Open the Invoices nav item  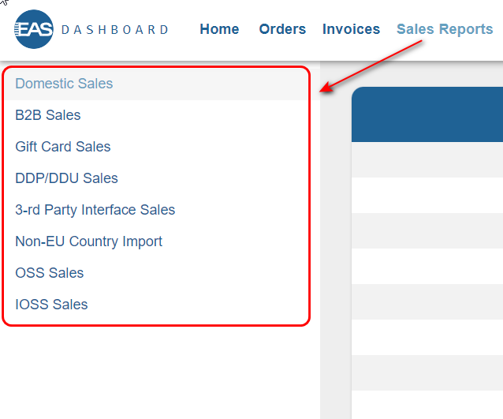click(x=351, y=29)
